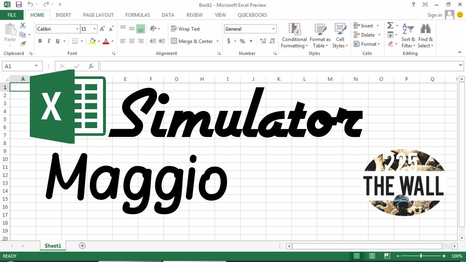Image resolution: width=466 pixels, height=262 pixels.
Task: Toggle Wrap Text button
Action: 185,29
